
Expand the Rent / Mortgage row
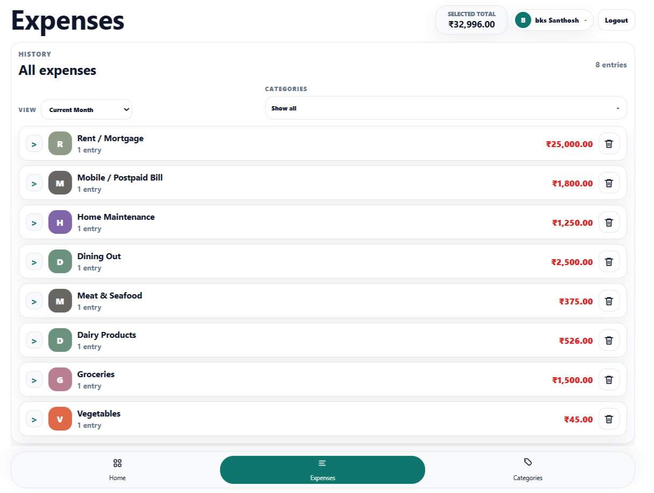(34, 144)
